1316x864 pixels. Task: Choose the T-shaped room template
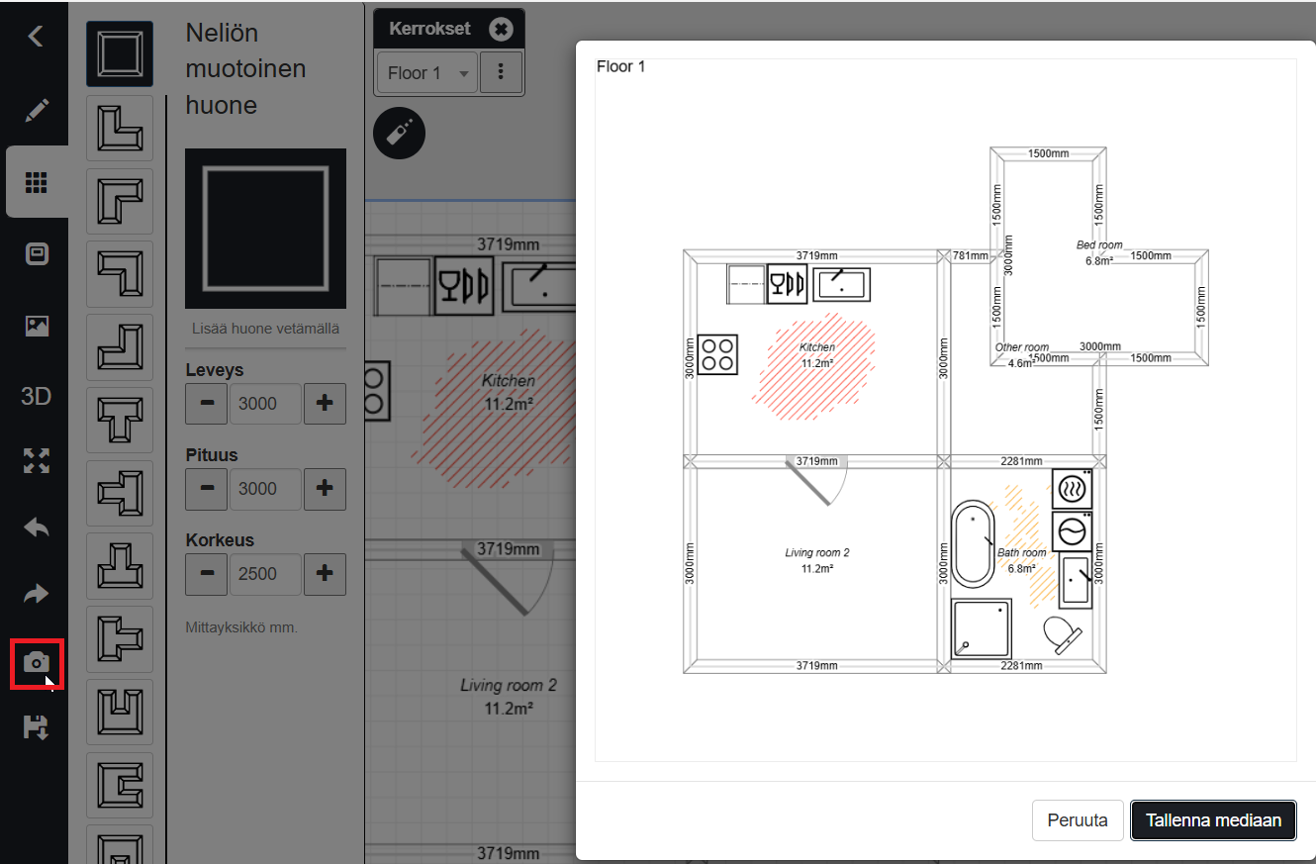tap(120, 420)
